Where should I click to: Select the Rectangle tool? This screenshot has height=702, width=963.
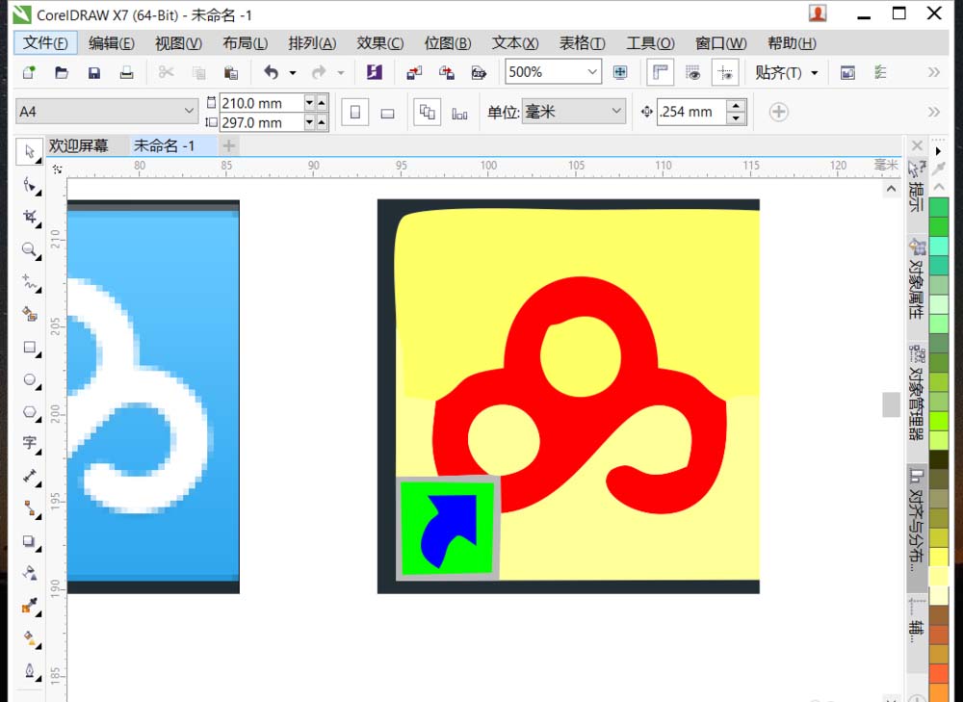30,348
